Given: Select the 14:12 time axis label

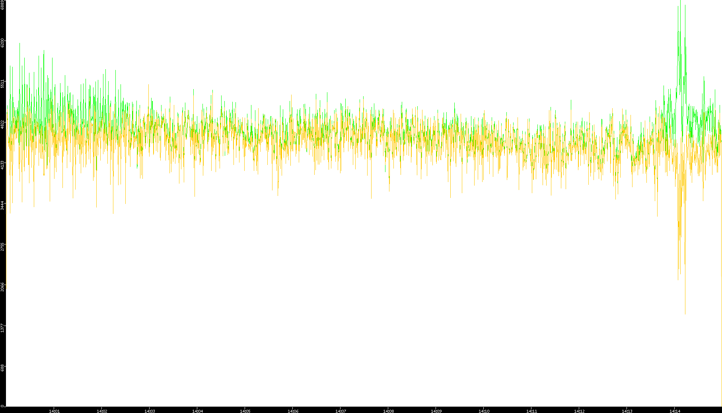Looking at the screenshot, I should coord(579,411).
